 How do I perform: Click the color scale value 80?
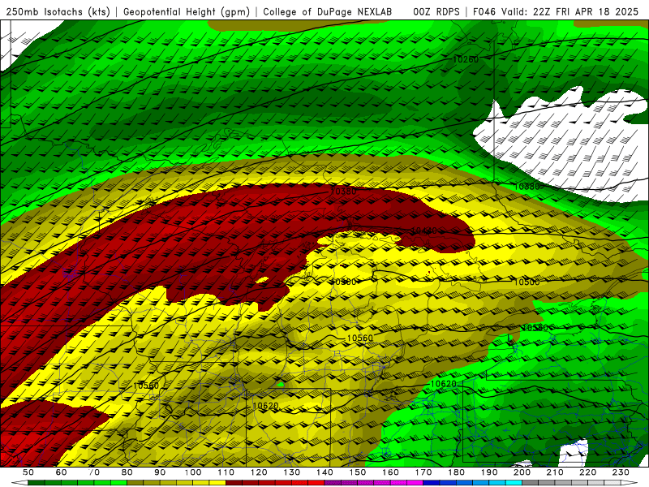click(127, 472)
